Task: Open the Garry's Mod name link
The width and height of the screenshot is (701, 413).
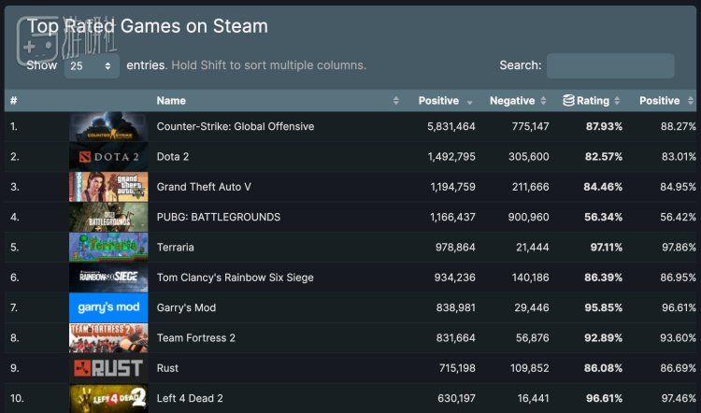Action: point(186,307)
